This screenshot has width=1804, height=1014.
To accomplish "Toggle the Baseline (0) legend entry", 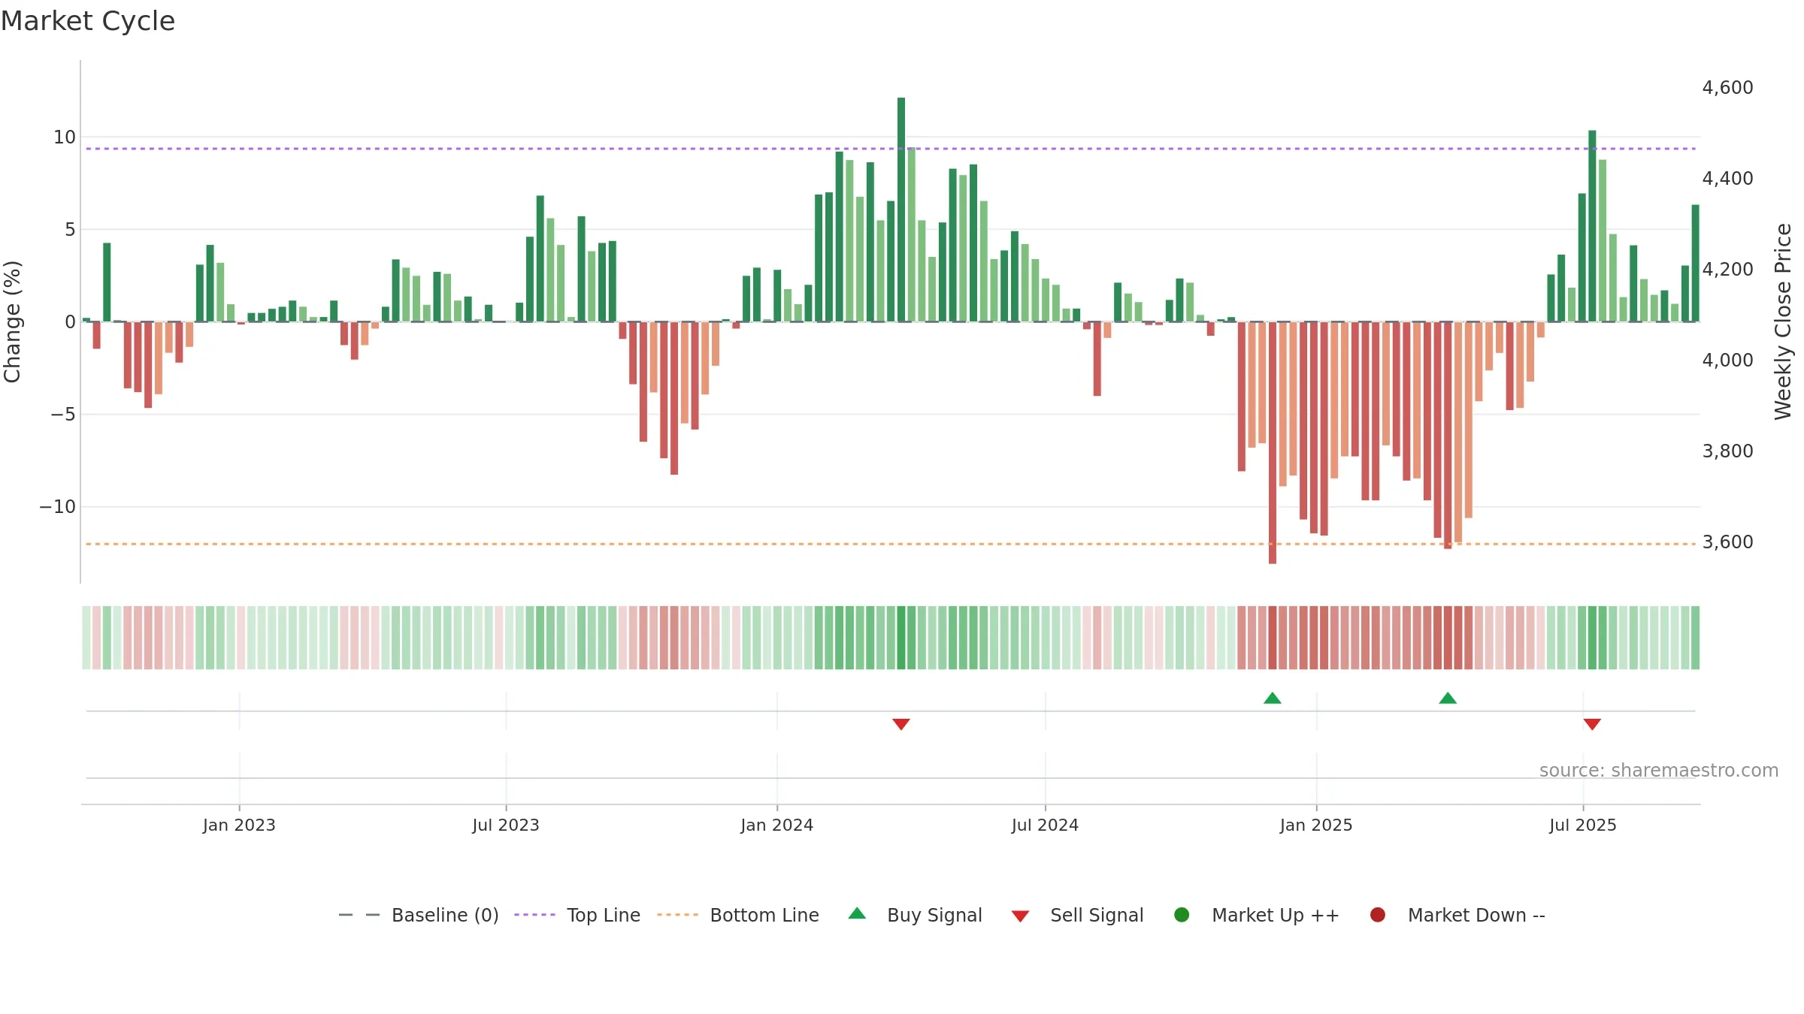I will pyautogui.click(x=419, y=915).
